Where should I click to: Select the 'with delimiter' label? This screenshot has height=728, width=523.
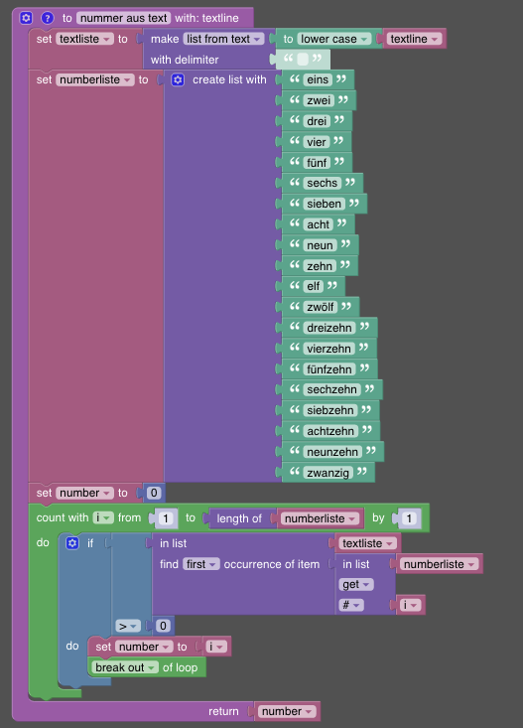[x=185, y=60]
